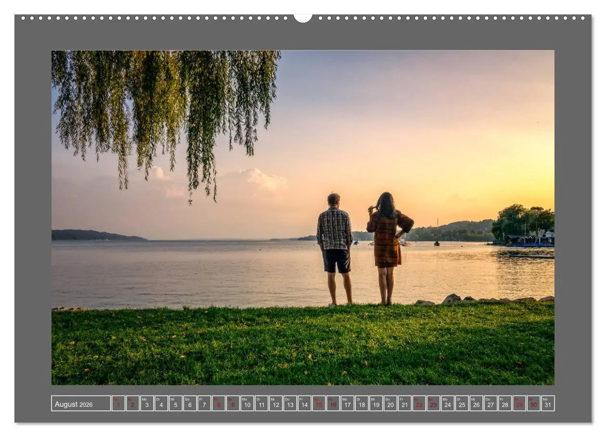Click last day cell Mo 31
This screenshot has width=606, height=437.
pos(548,403)
